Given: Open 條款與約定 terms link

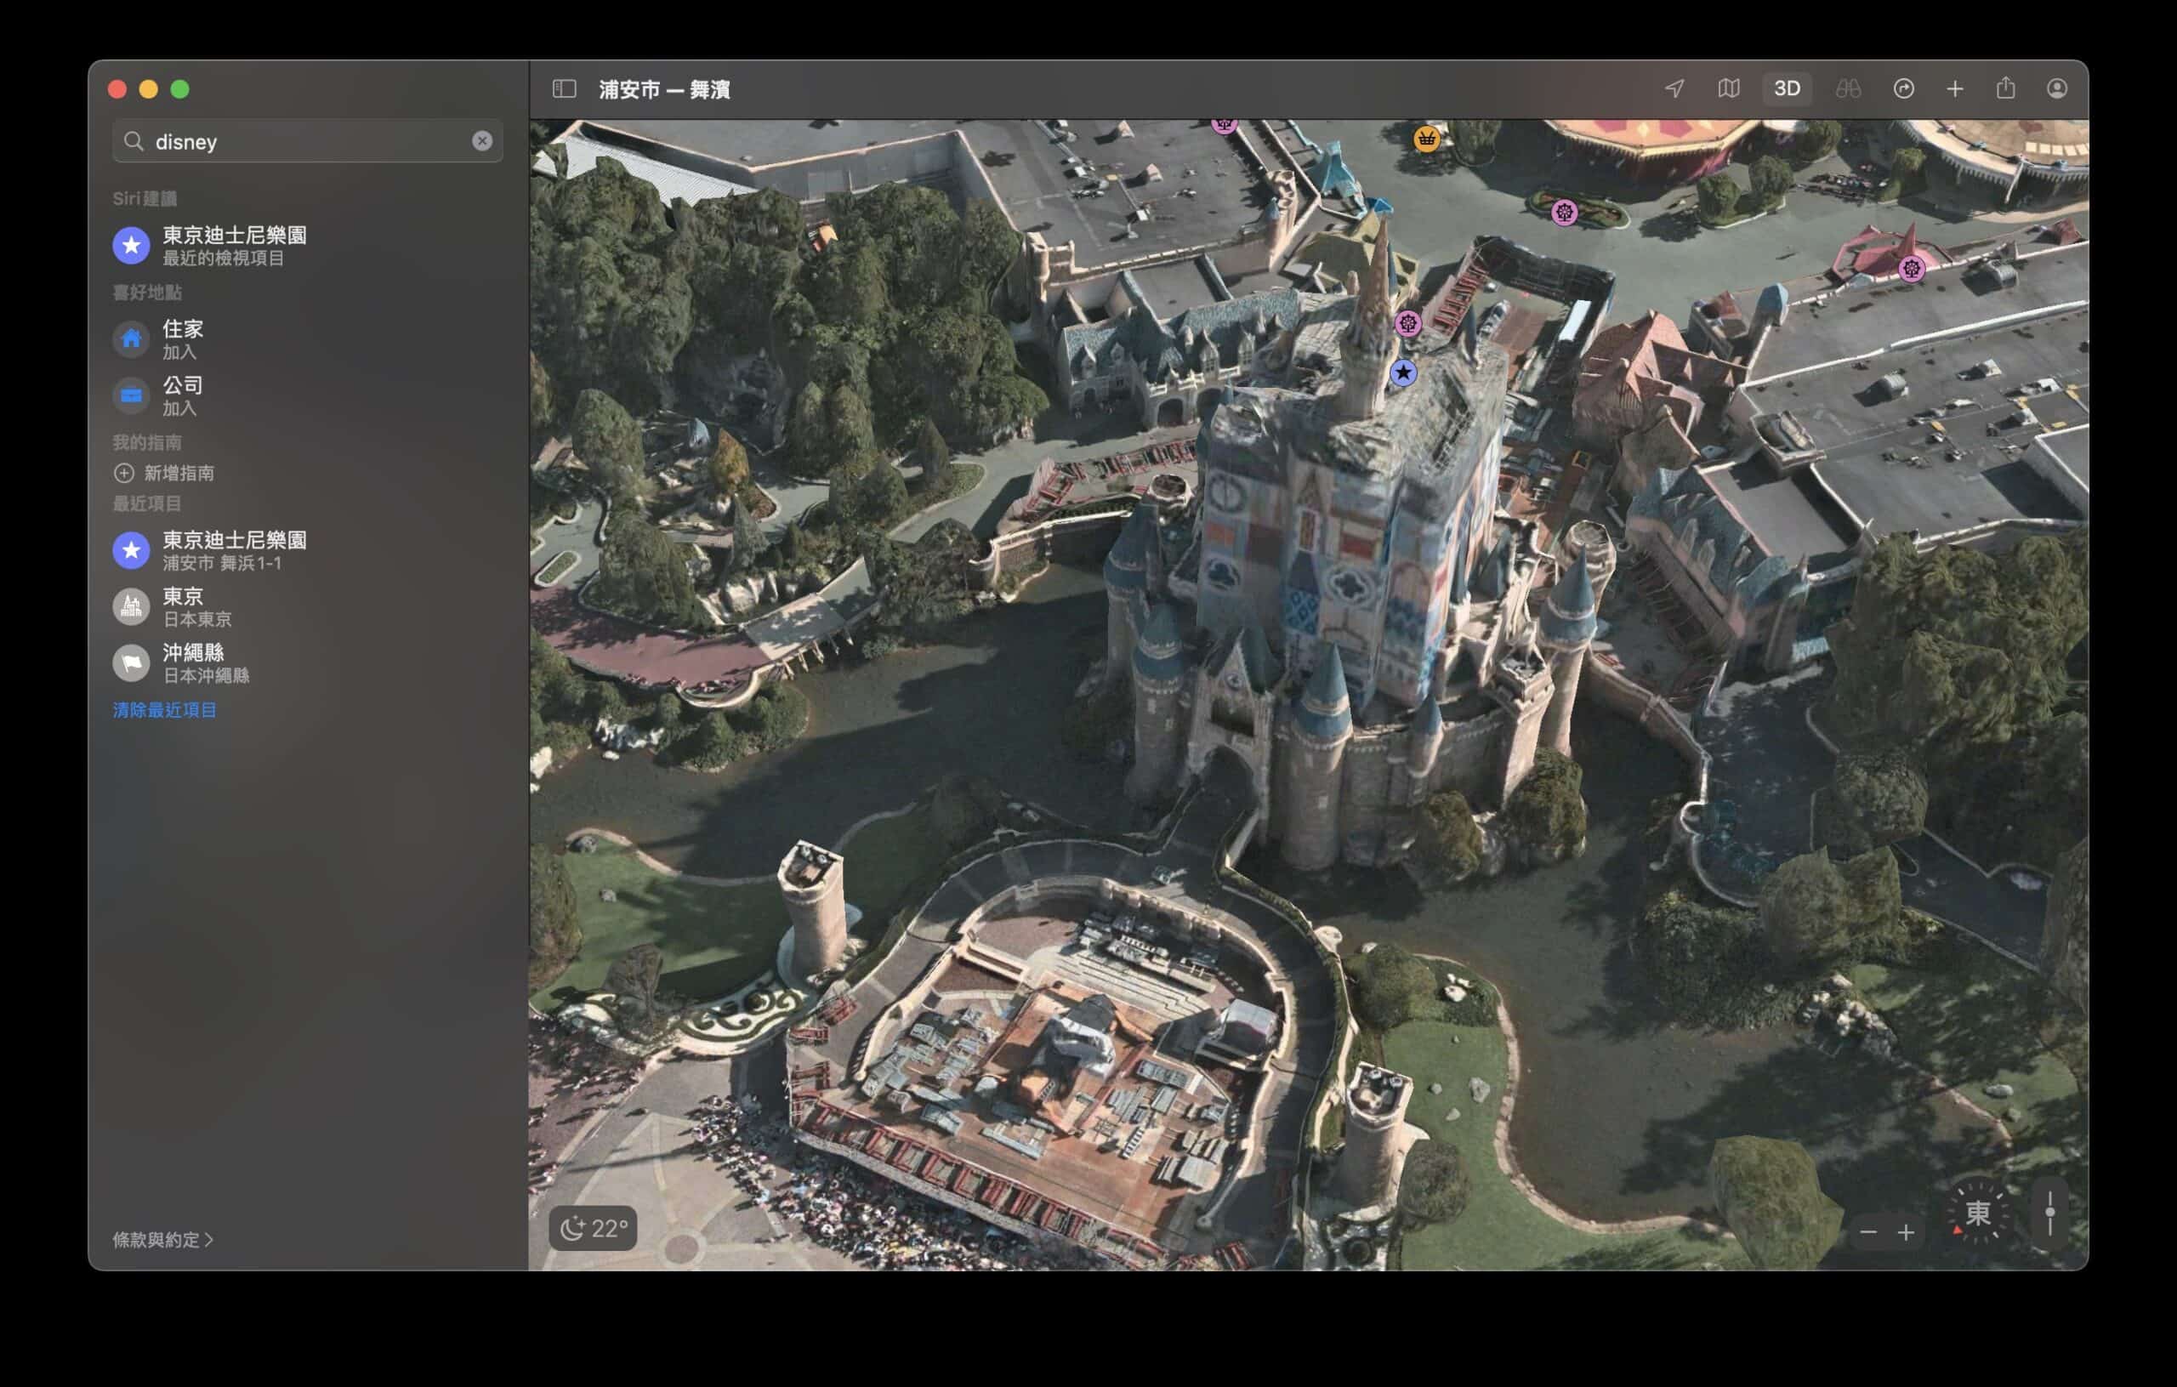Looking at the screenshot, I should 162,1240.
